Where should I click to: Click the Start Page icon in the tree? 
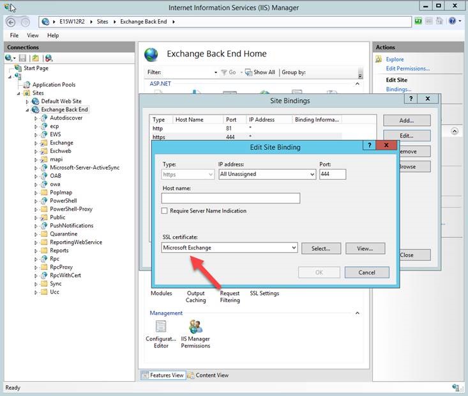click(19, 68)
